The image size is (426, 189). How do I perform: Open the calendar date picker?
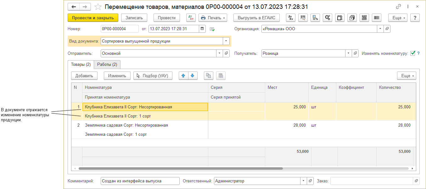[203, 29]
